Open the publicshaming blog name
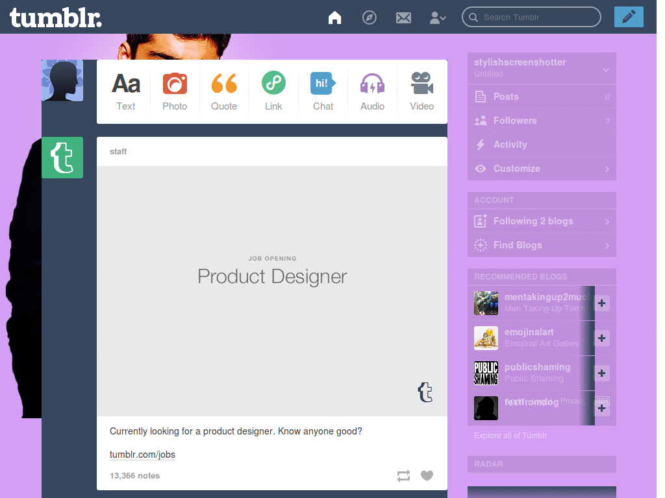Image resolution: width=665 pixels, height=498 pixels. pos(537,367)
